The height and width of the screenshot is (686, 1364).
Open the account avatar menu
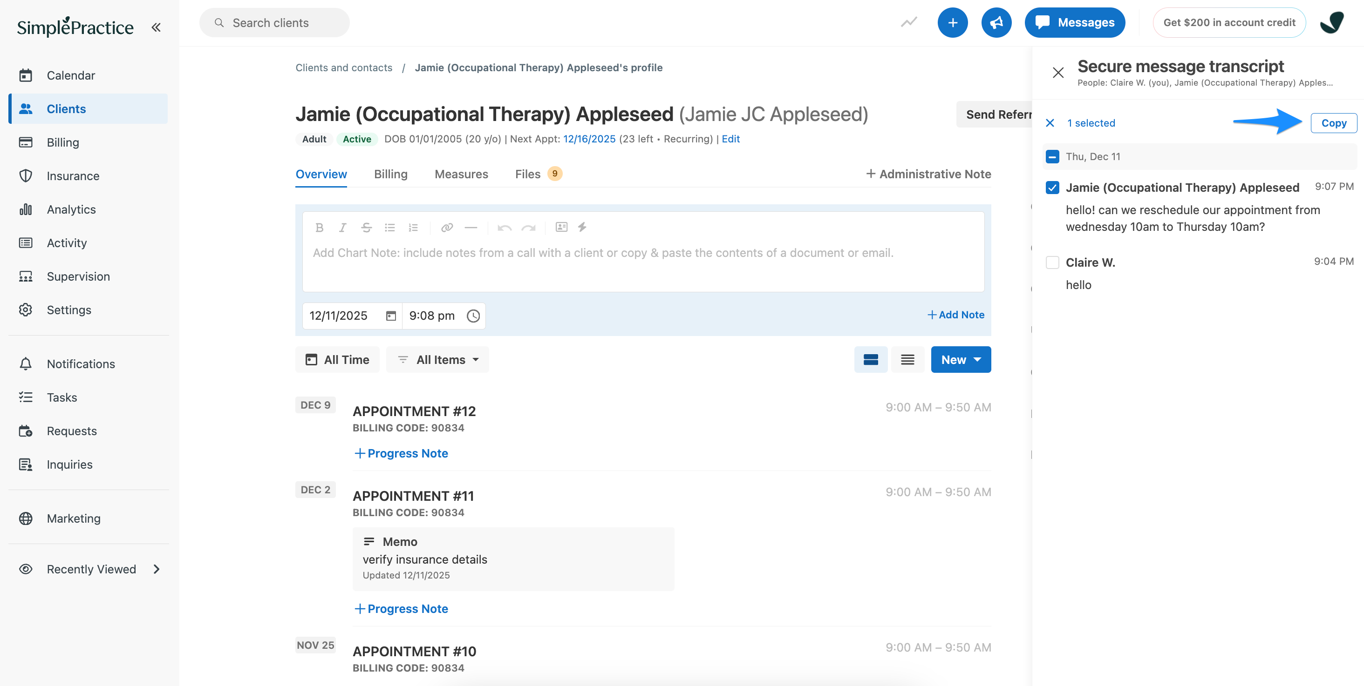[1332, 23]
